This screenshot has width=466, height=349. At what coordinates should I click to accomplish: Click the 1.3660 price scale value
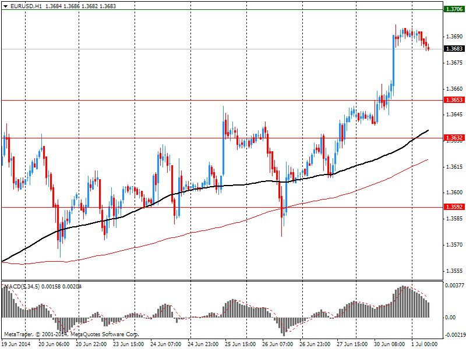[454, 89]
